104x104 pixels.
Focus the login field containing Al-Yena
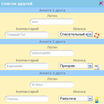click(52, 85)
